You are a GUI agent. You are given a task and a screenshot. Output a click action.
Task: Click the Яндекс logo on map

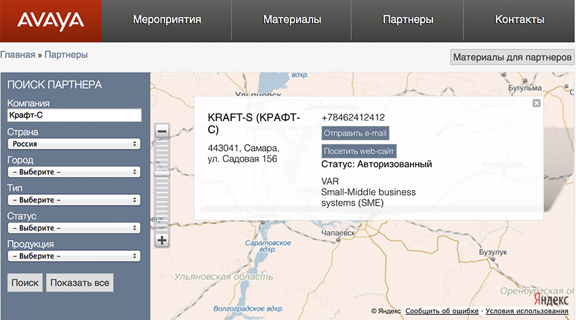(551, 300)
